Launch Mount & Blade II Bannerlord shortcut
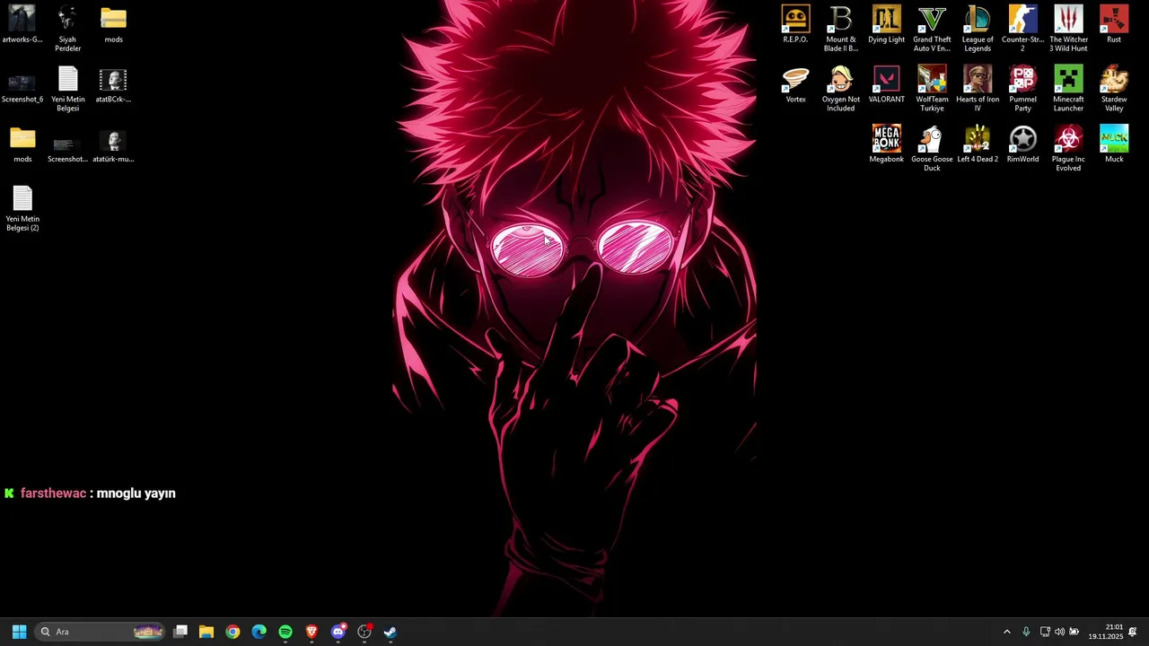 (x=841, y=29)
